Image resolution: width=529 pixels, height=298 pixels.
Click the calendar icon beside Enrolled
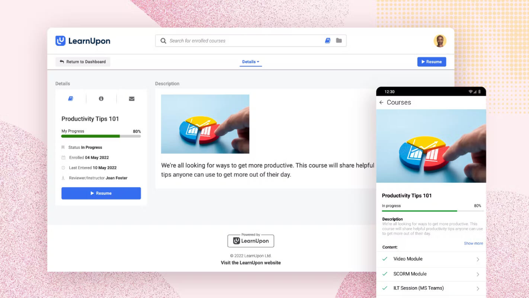tap(63, 158)
